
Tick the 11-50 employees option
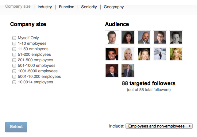point(14,49)
